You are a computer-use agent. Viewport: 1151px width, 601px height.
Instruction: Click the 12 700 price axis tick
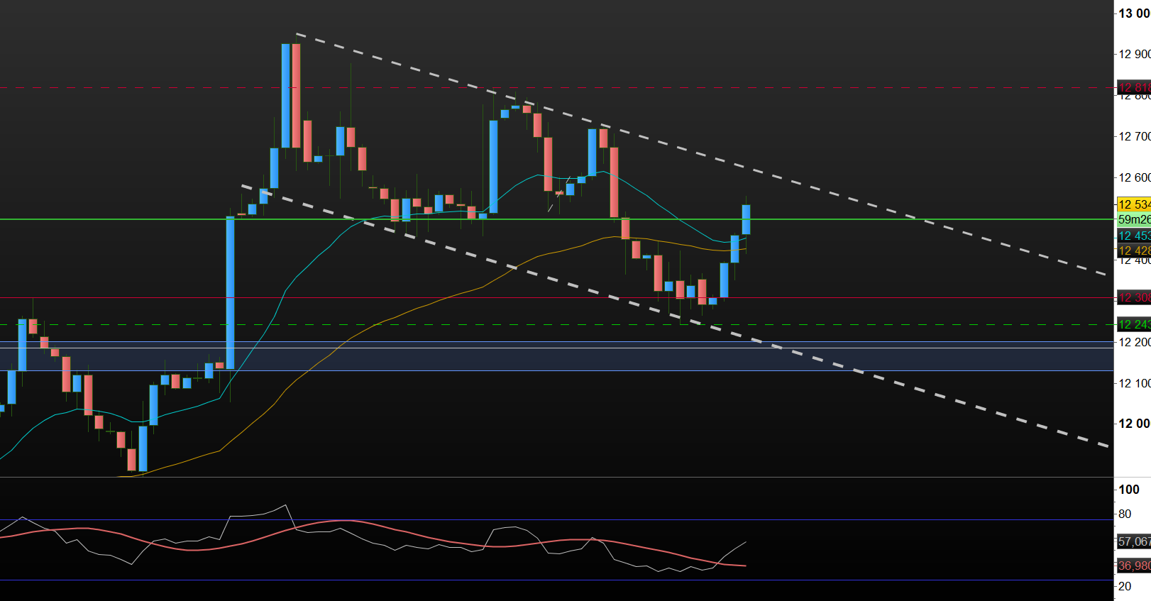pos(1135,136)
